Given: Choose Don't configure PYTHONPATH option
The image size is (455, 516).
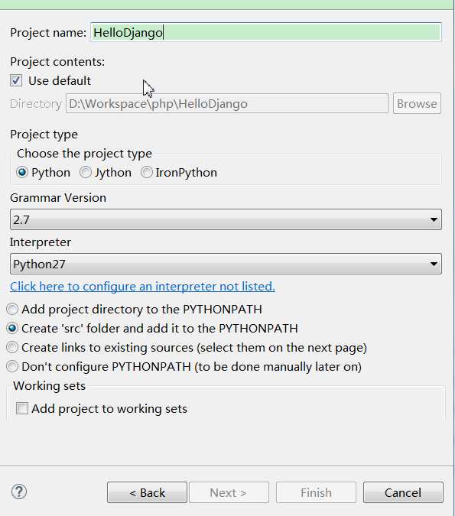Looking at the screenshot, I should (x=12, y=367).
